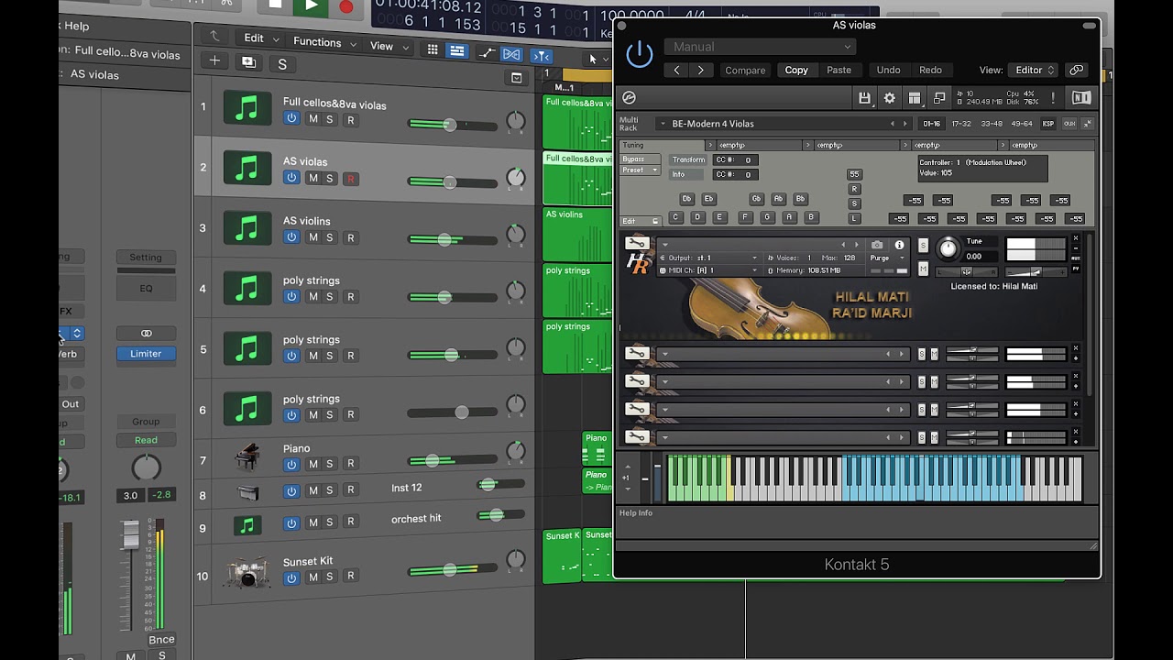Toggle the Kontakt plugin power button
The width and height of the screenshot is (1173, 660).
click(x=639, y=55)
